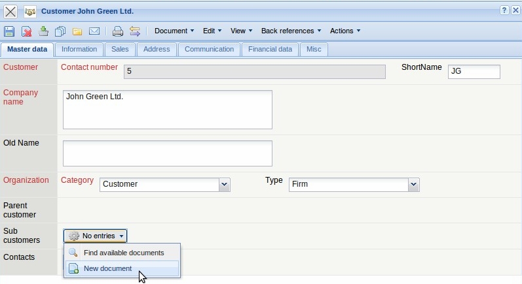The image size is (522, 284).
Task: Click the delete document icon with red X
Action: click(x=26, y=31)
